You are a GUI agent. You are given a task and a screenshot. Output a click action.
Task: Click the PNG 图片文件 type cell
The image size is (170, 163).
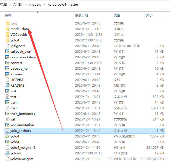tap(124, 136)
